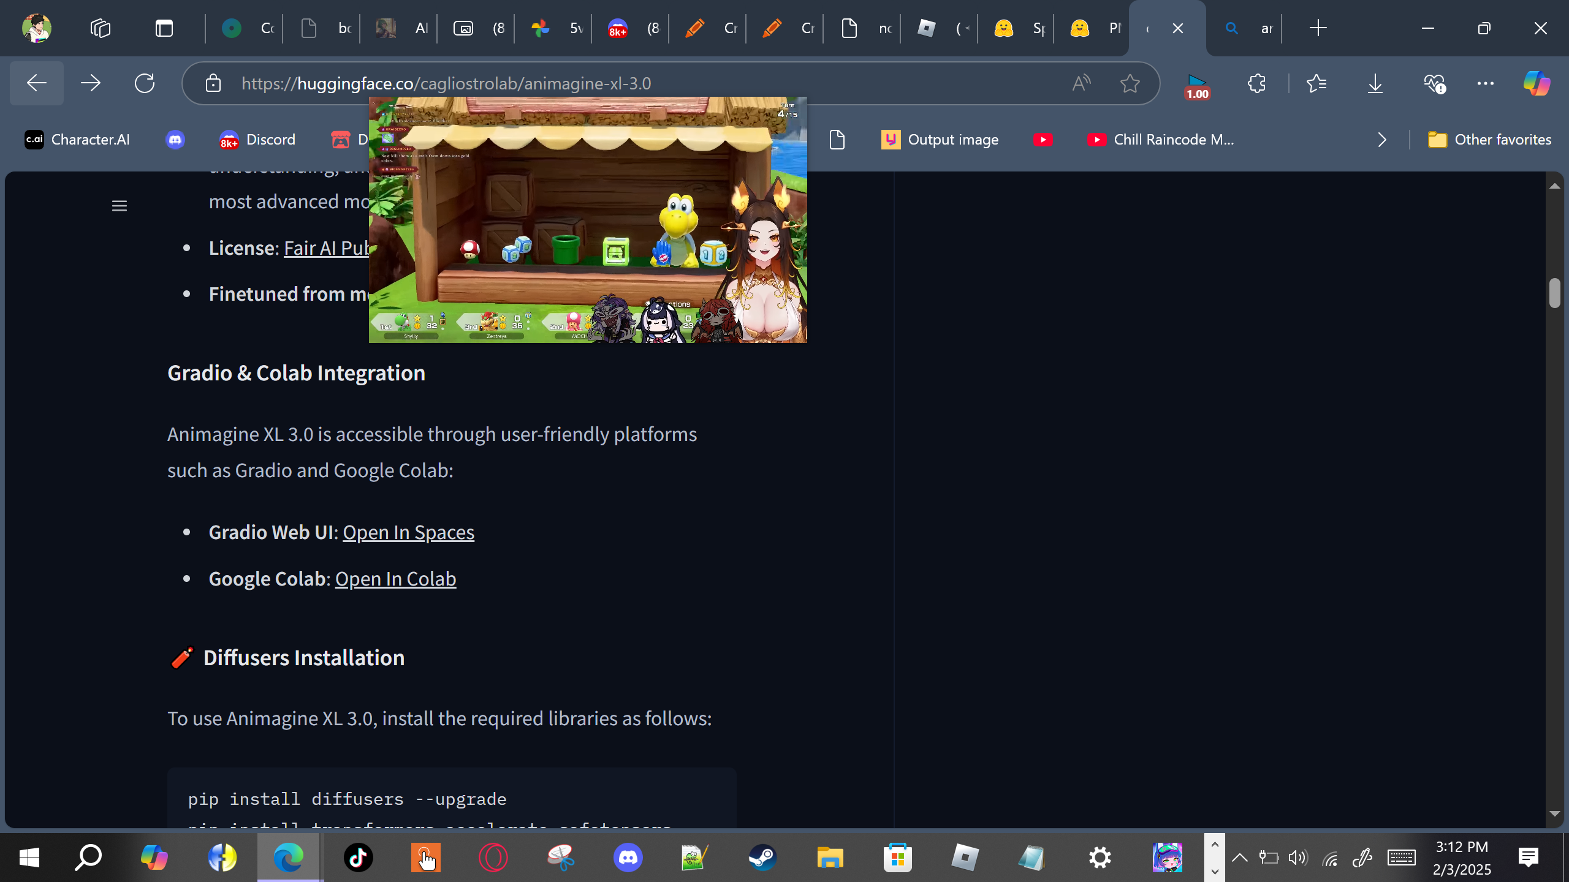Go back to the previous page
The image size is (1569, 882).
(37, 83)
